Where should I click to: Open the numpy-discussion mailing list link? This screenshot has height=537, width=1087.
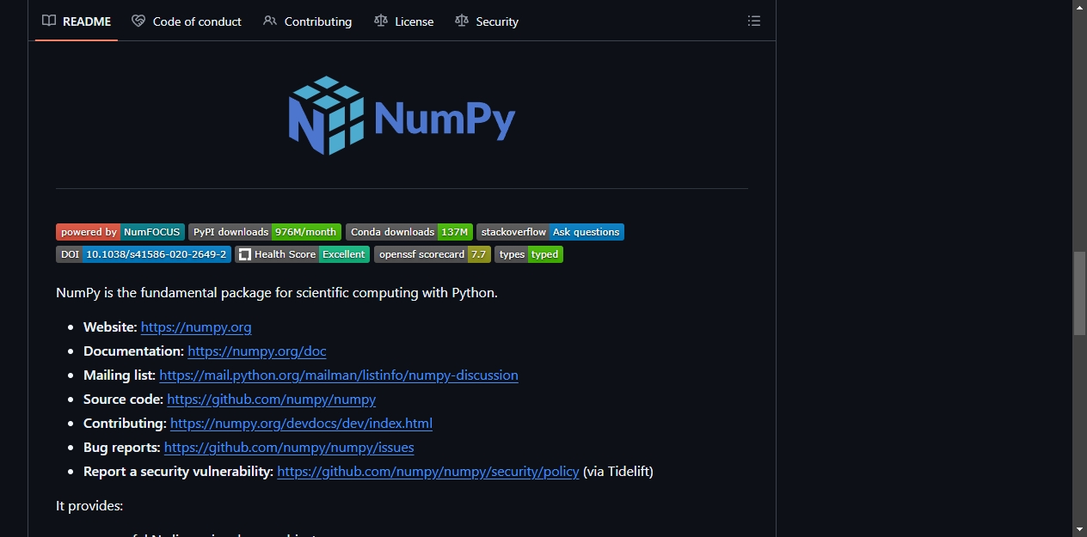pyautogui.click(x=339, y=375)
